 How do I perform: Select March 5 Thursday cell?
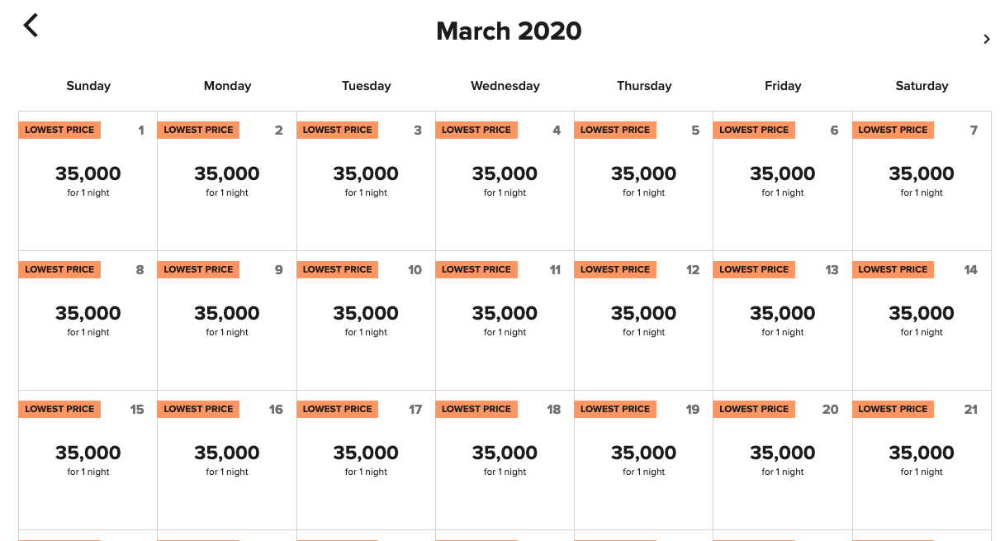click(643, 181)
